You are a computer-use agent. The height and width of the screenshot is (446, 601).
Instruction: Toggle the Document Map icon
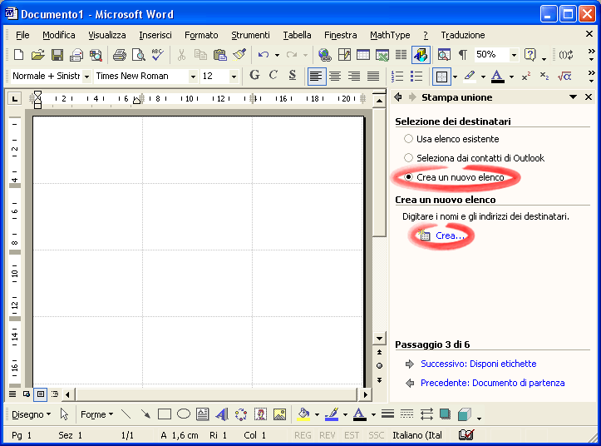(444, 55)
